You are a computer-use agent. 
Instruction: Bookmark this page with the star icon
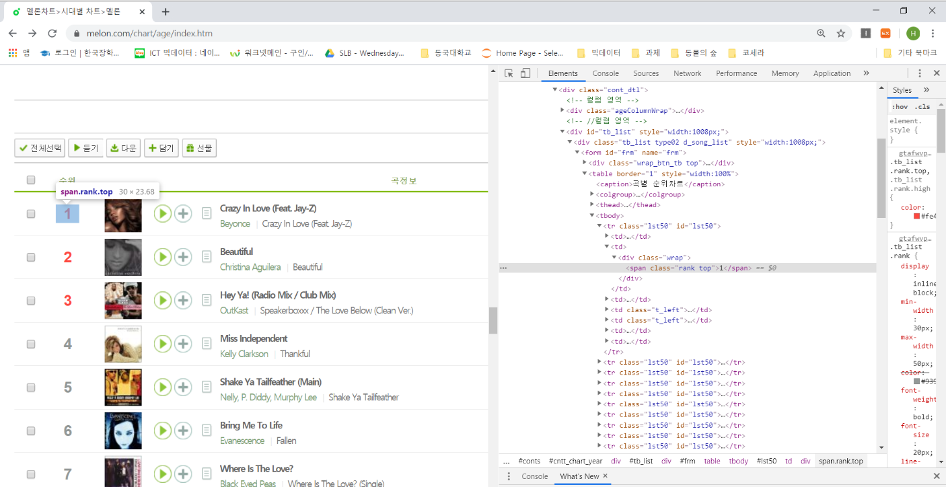pyautogui.click(x=840, y=34)
